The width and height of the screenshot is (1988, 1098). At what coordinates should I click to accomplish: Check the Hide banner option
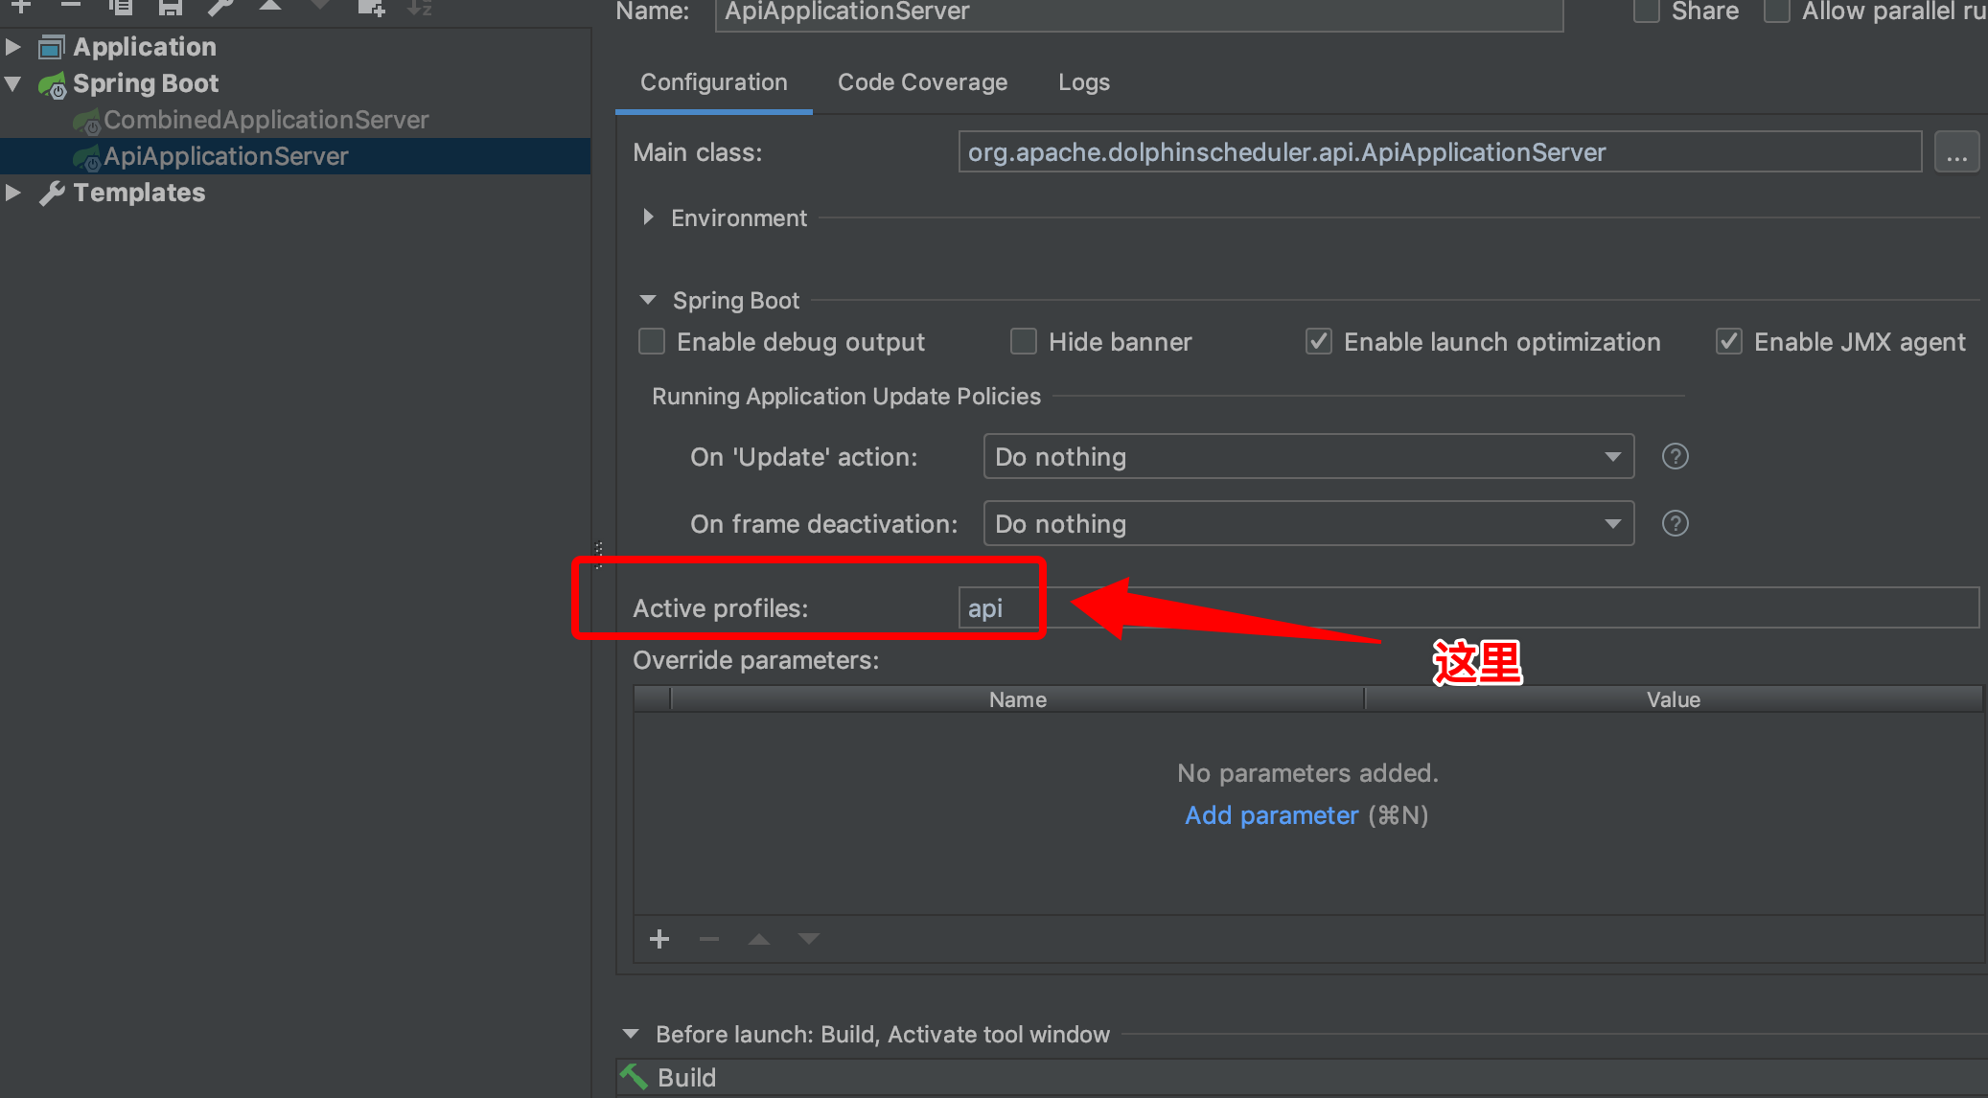click(x=1024, y=341)
